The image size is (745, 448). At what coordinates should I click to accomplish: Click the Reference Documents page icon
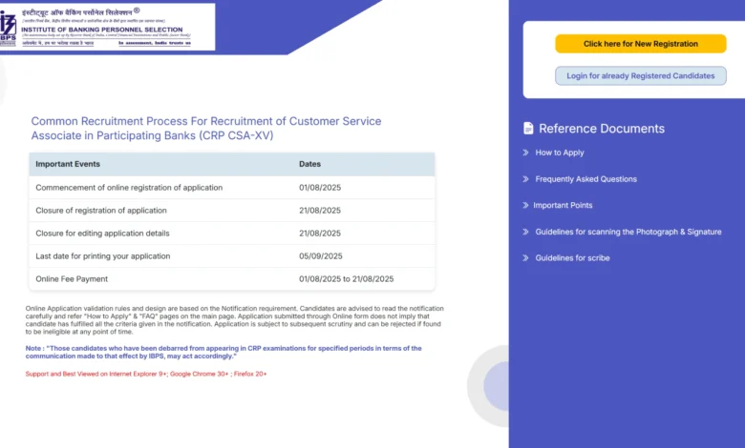[x=528, y=129]
